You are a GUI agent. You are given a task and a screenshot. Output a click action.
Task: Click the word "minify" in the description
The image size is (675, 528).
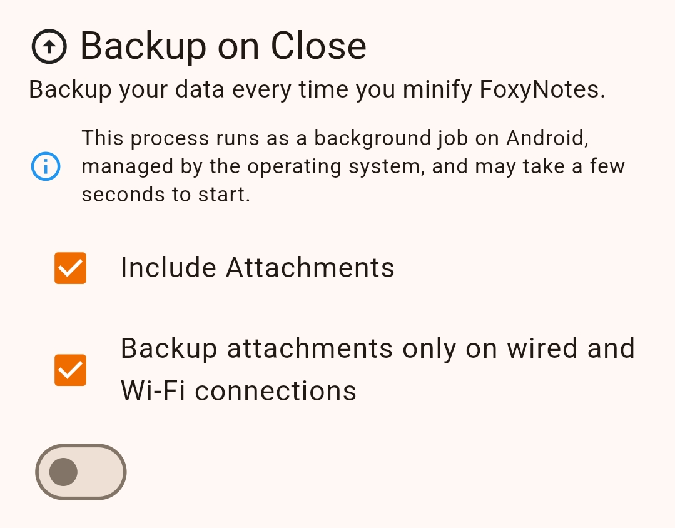point(437,90)
